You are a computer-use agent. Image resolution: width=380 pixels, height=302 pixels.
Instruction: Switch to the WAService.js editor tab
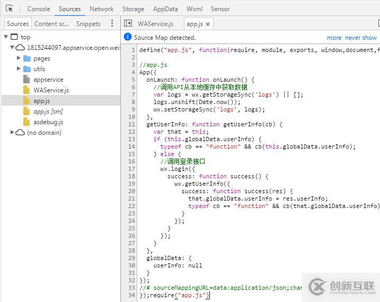[156, 24]
